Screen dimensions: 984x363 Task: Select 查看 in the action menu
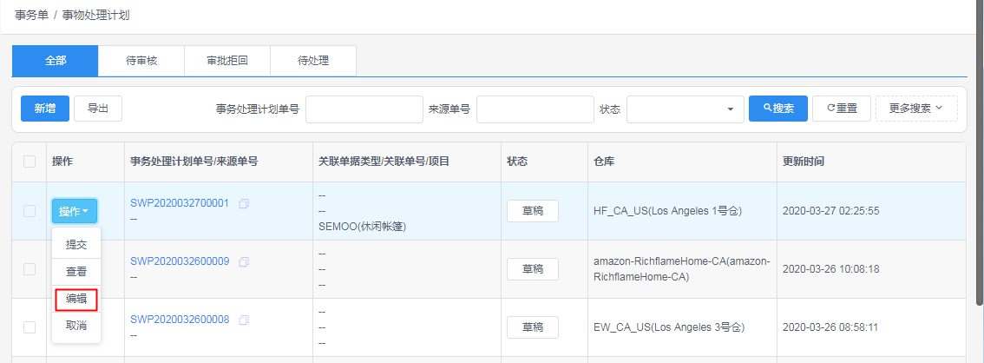[x=76, y=272]
